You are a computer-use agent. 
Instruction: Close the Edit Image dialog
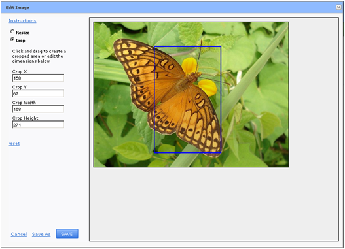click(x=338, y=7)
